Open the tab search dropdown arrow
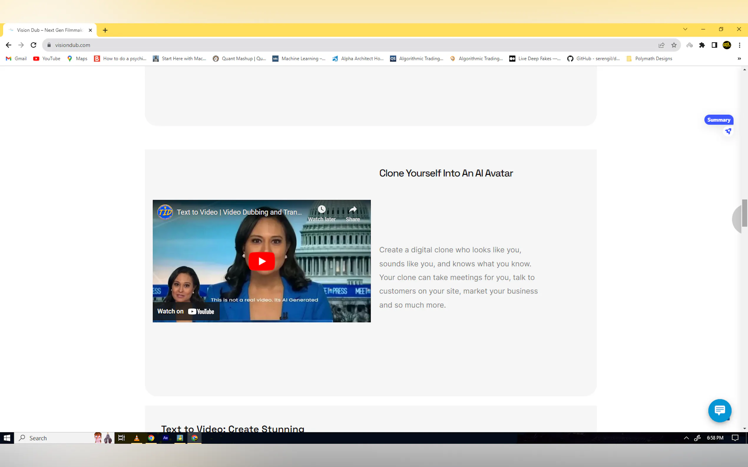The height and width of the screenshot is (467, 748). [x=685, y=29]
